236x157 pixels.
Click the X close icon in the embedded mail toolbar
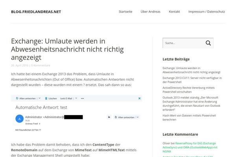139,99
